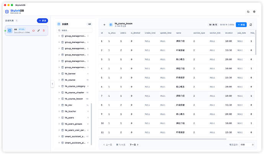
Task: Click the pencil icon to edit connection aa
Action: point(39,30)
